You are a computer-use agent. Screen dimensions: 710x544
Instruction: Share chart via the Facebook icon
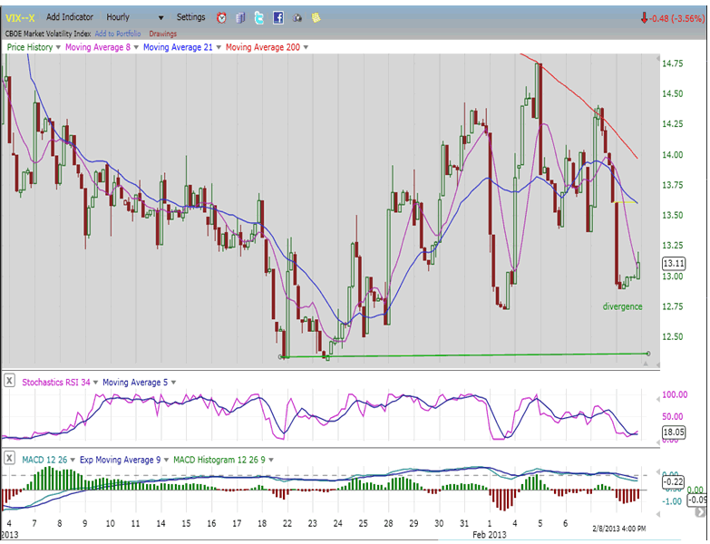click(x=277, y=17)
